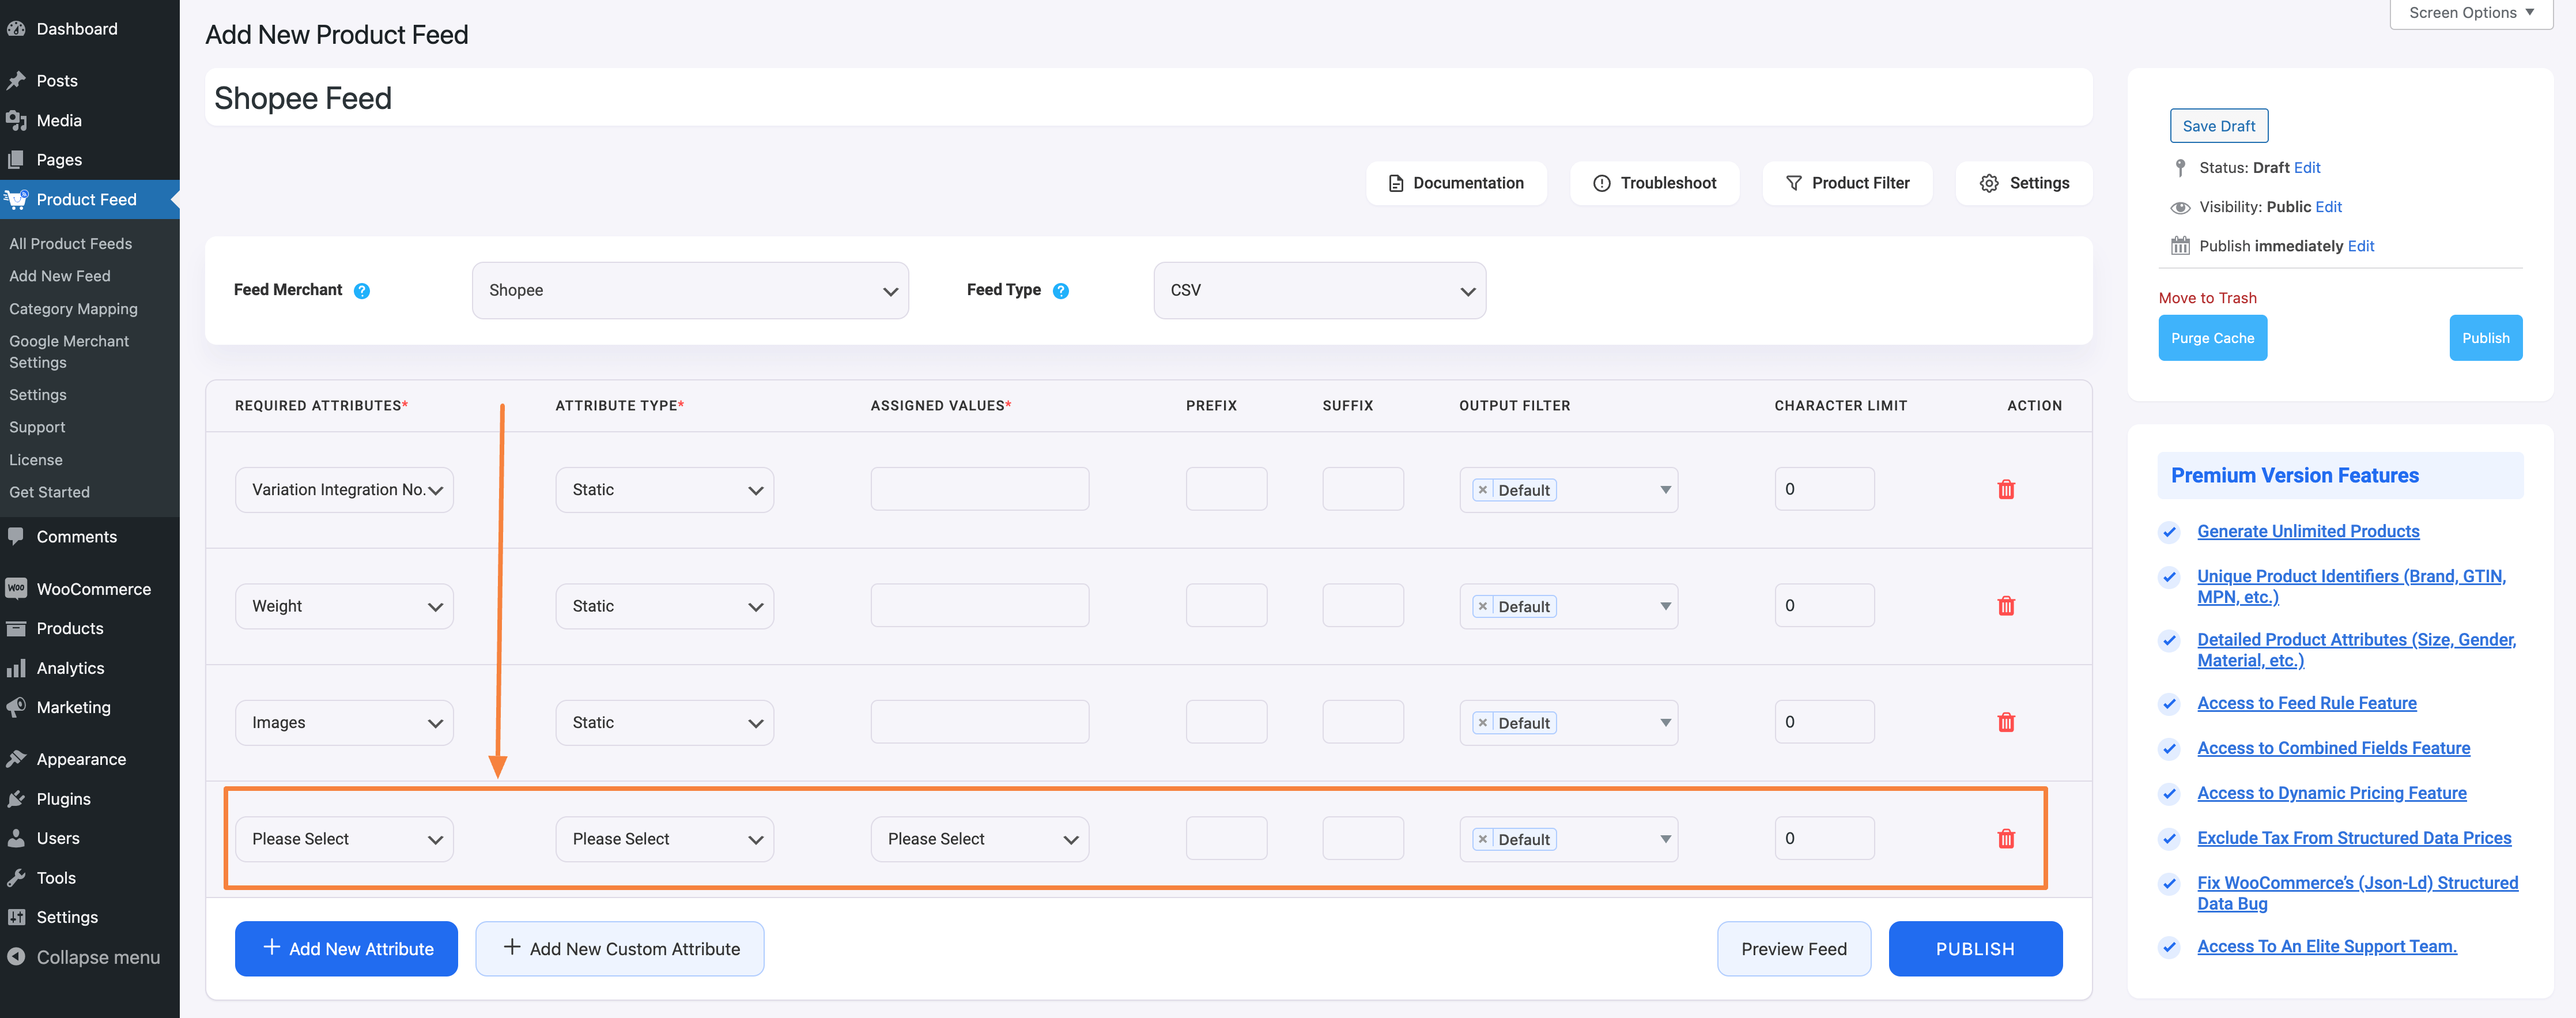This screenshot has height=1018, width=2576.
Task: Click the Save Draft button
Action: coord(2218,126)
